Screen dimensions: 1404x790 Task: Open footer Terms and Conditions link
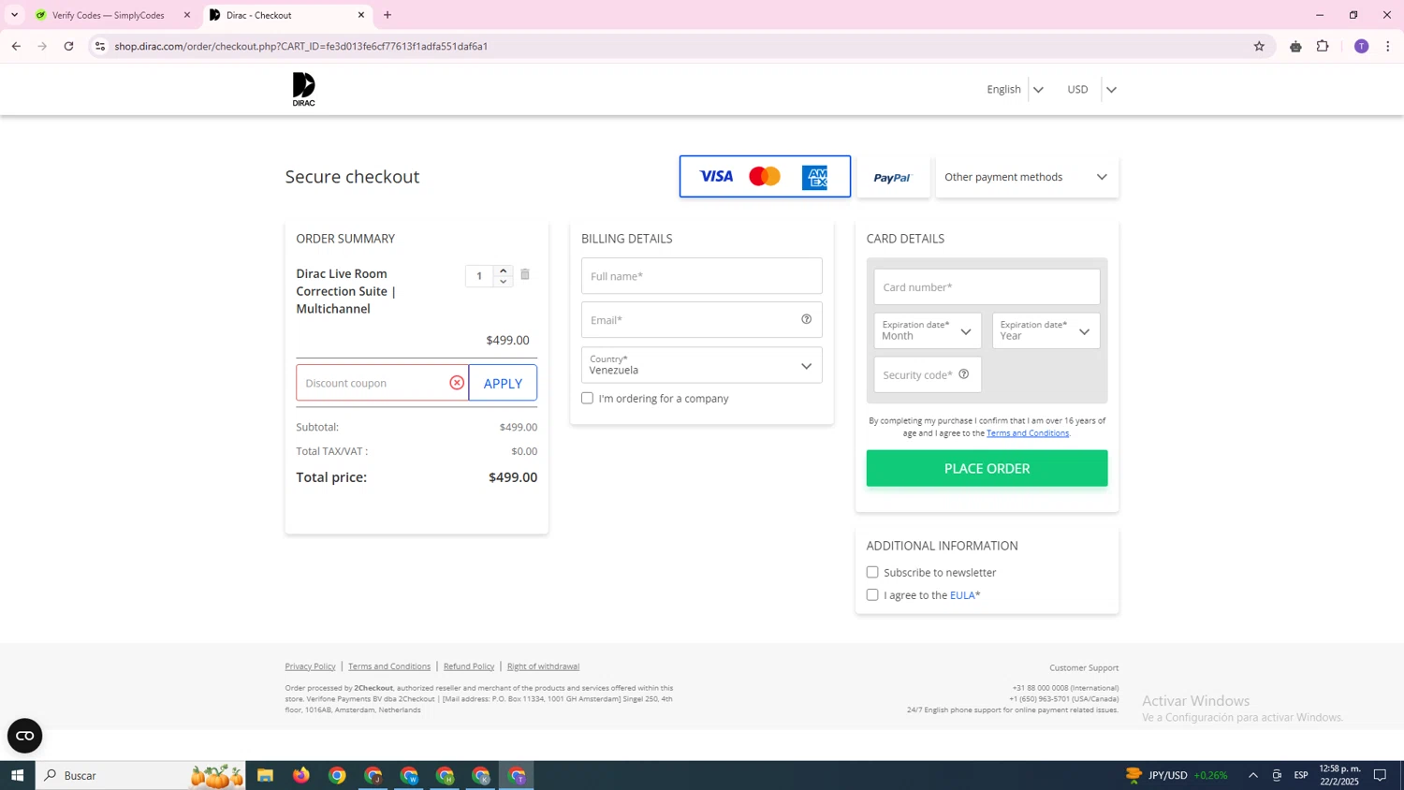389,666
